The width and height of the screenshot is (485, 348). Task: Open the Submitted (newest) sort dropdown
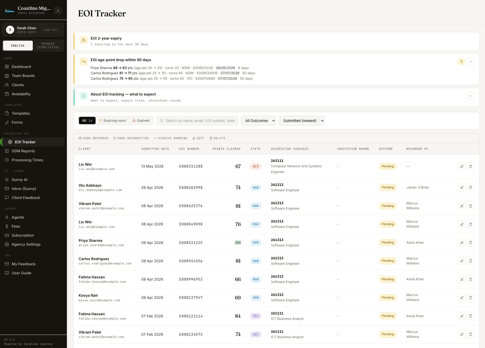pos(302,121)
